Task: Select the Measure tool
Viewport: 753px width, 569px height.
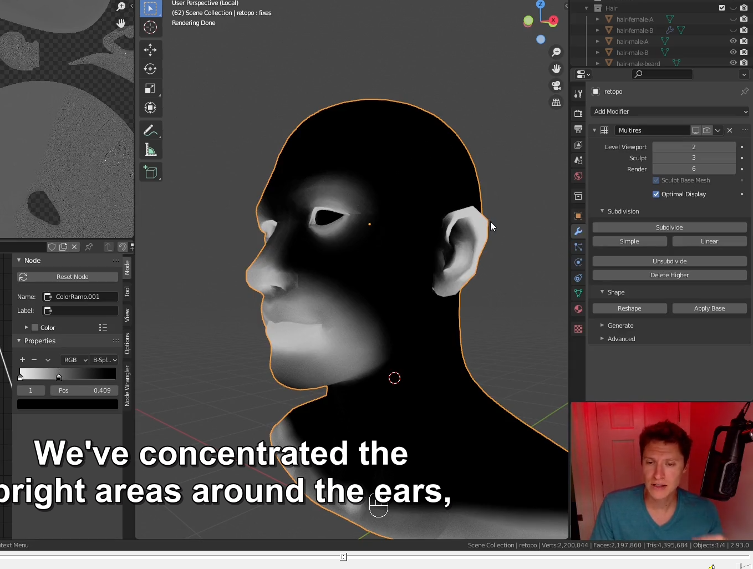Action: (150, 150)
